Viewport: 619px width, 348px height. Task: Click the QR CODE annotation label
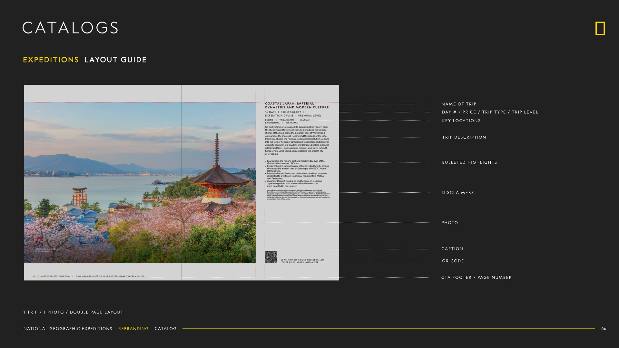pos(453,261)
